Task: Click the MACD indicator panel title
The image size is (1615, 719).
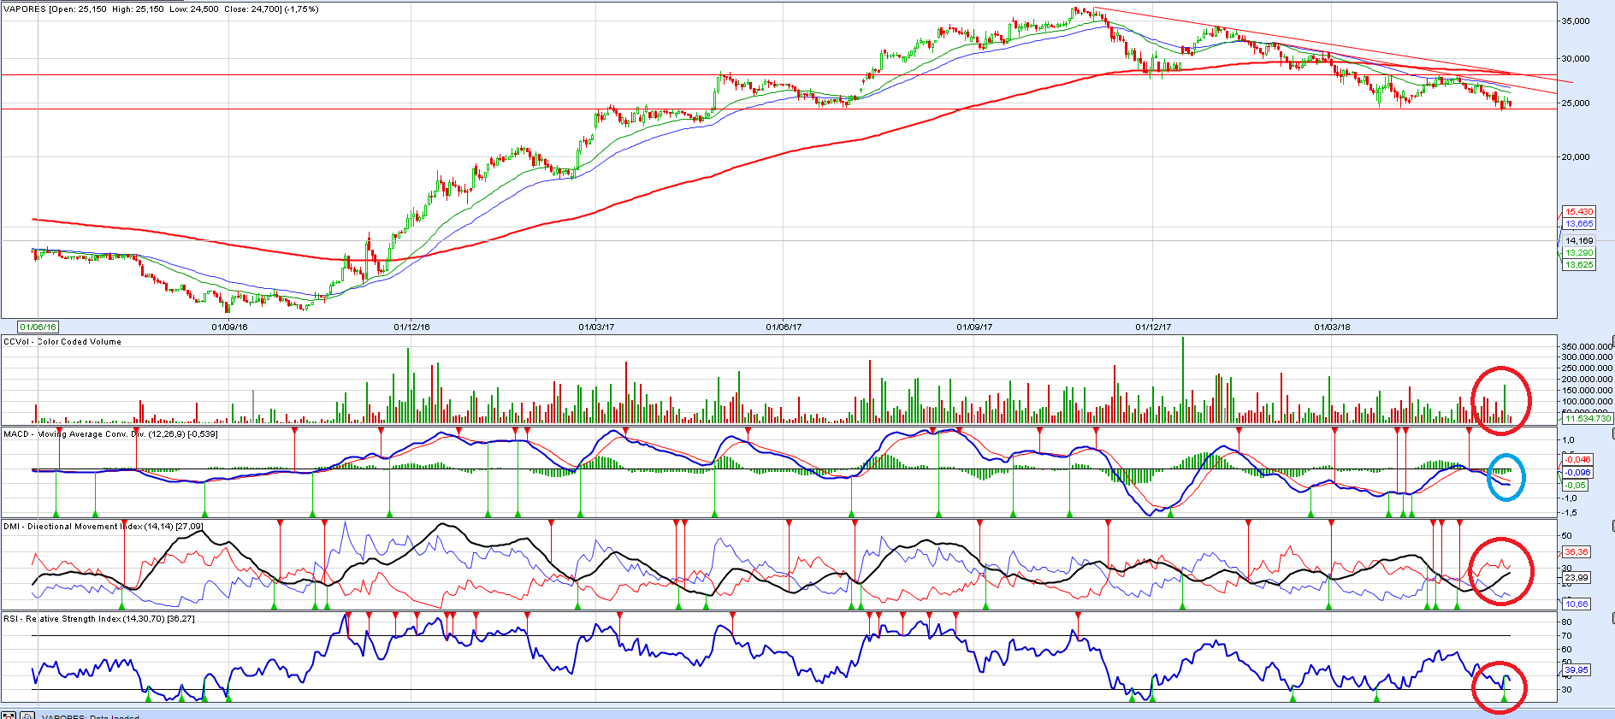Action: click(110, 434)
